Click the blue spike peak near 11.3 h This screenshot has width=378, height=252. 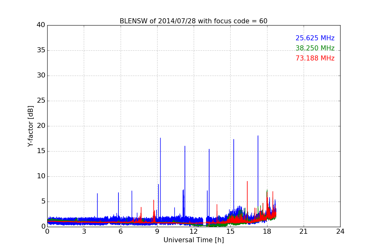pyautogui.click(x=185, y=146)
